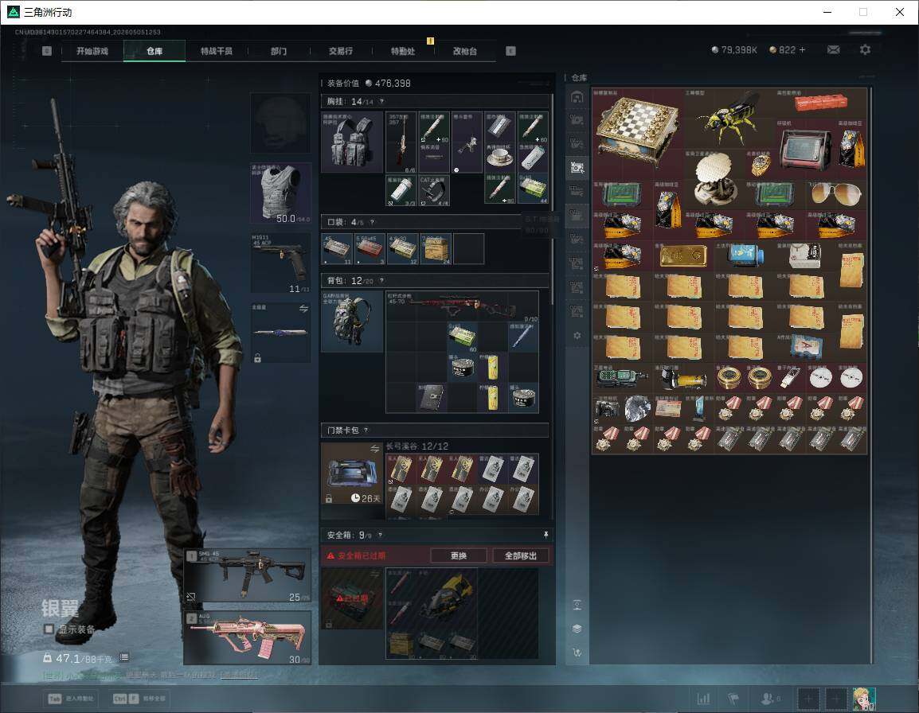Show help for 胸挂 capacity
Screen dimensions: 919x713
coord(381,101)
